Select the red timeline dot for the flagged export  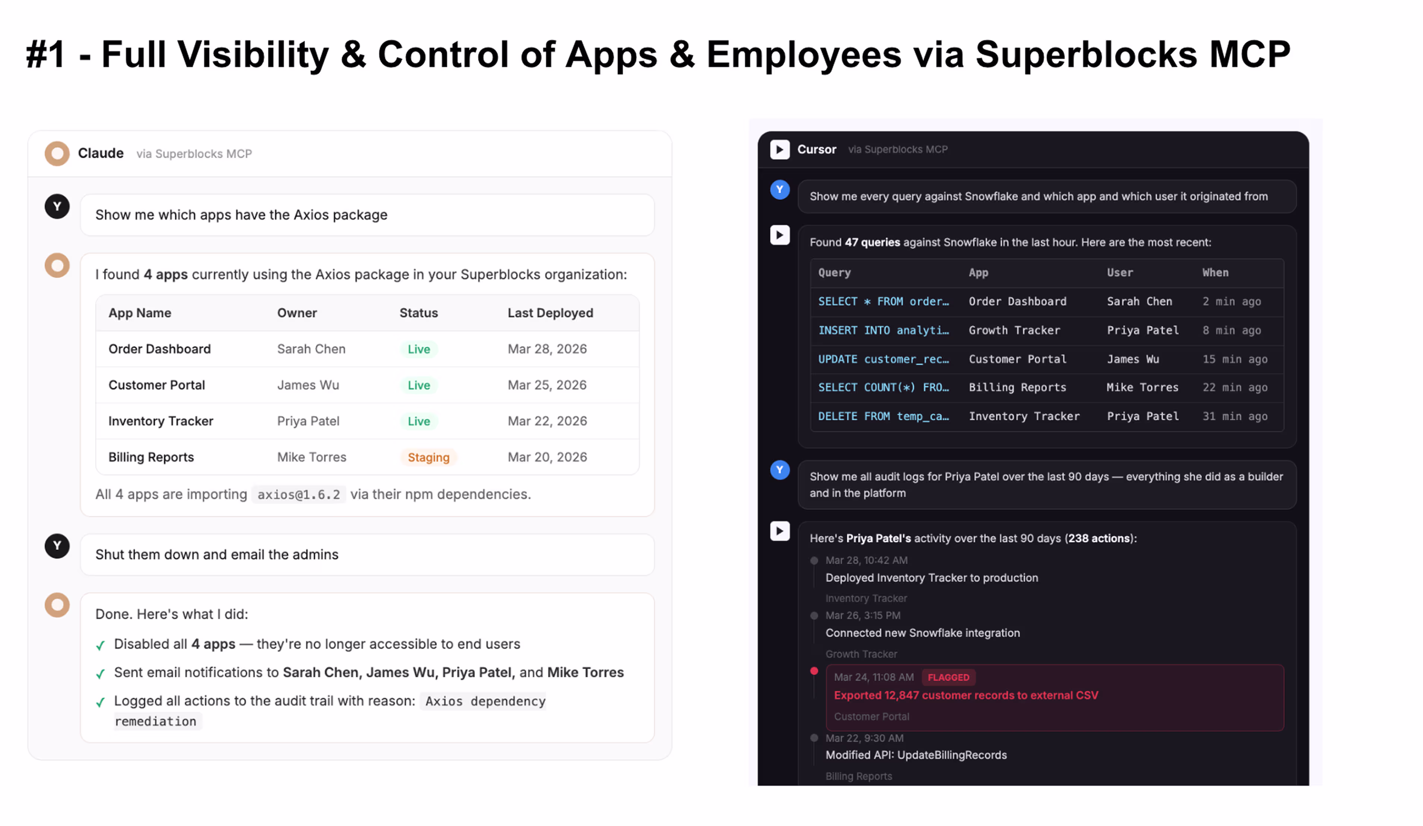tap(814, 671)
